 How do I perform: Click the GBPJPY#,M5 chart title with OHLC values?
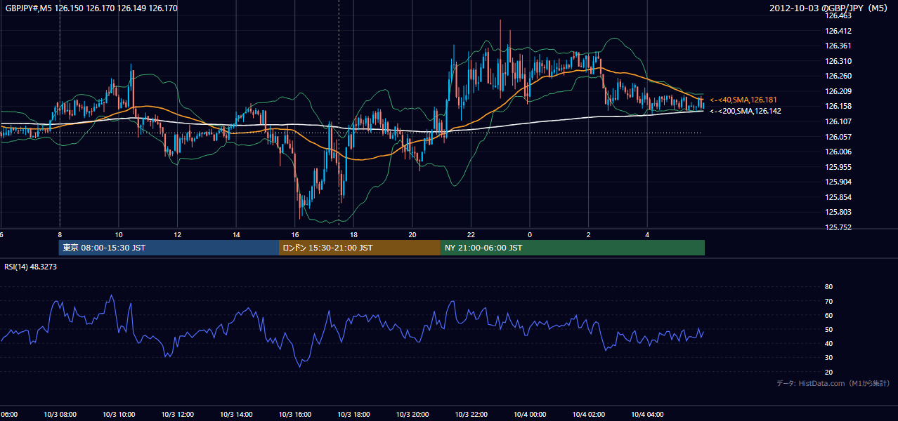tap(92, 8)
